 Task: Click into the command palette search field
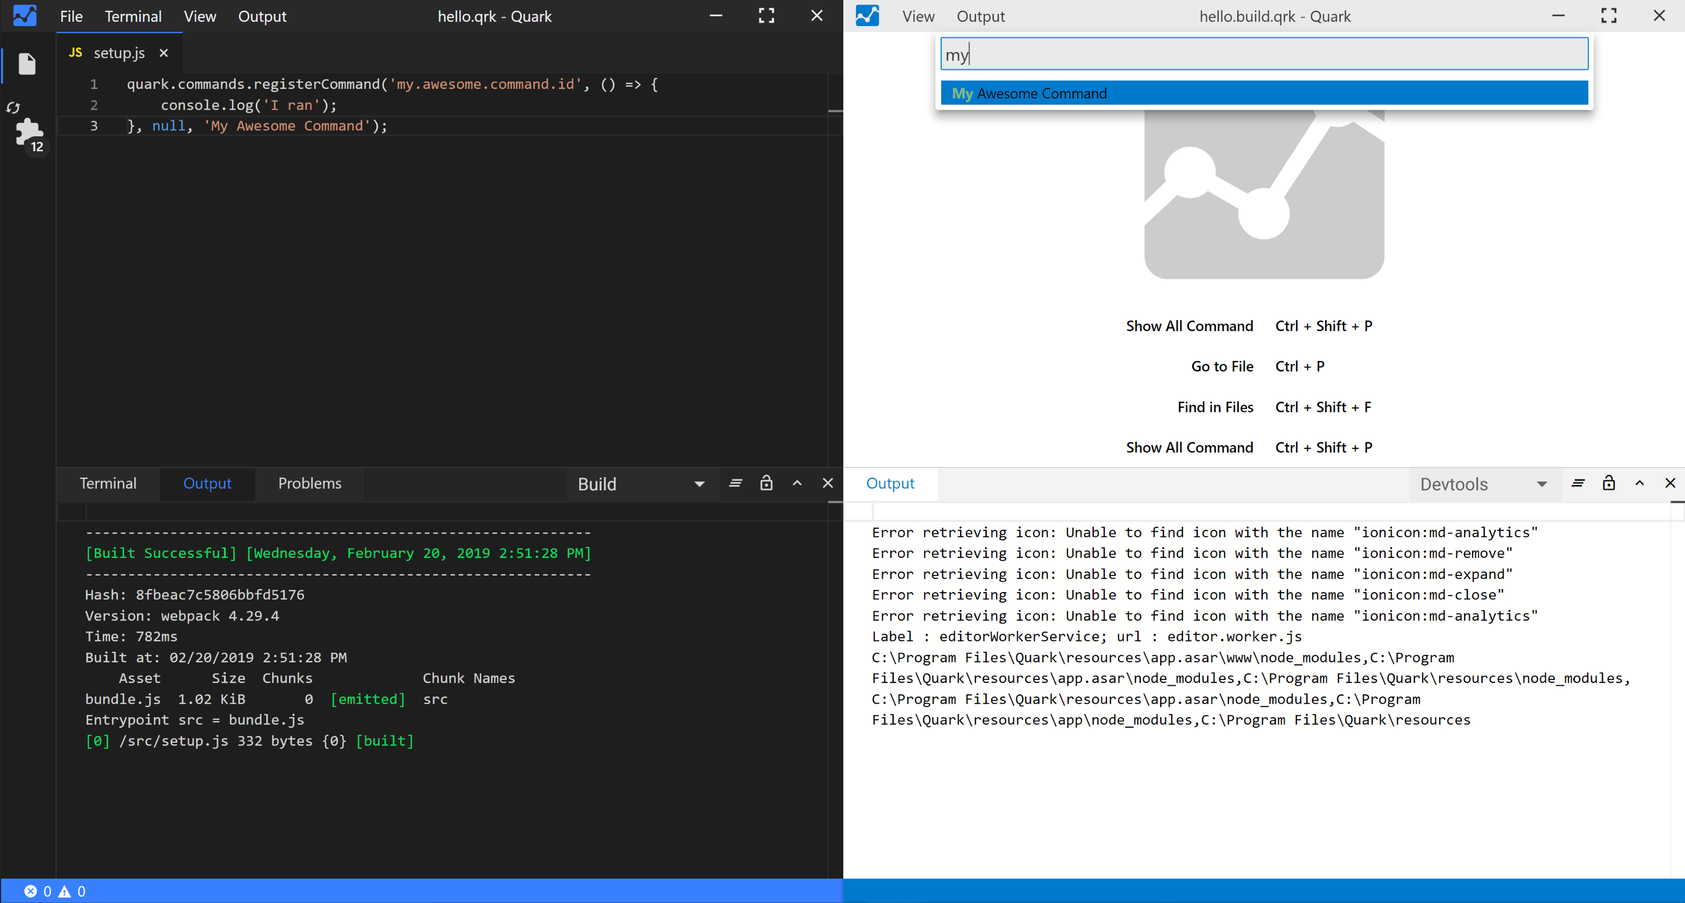click(x=1264, y=54)
